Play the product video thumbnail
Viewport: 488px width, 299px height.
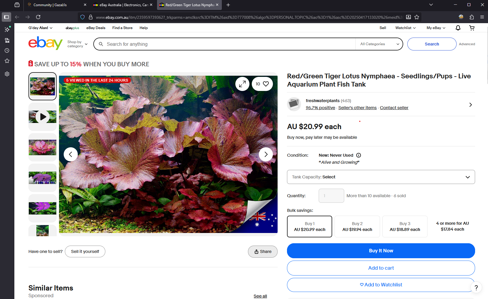[43, 117]
